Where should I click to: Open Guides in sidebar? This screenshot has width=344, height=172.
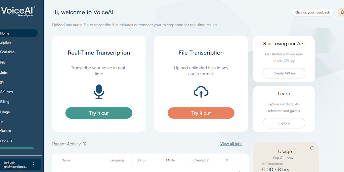coord(5,131)
